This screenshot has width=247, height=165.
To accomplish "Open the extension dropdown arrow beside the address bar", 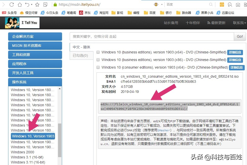I will click(x=161, y=4).
